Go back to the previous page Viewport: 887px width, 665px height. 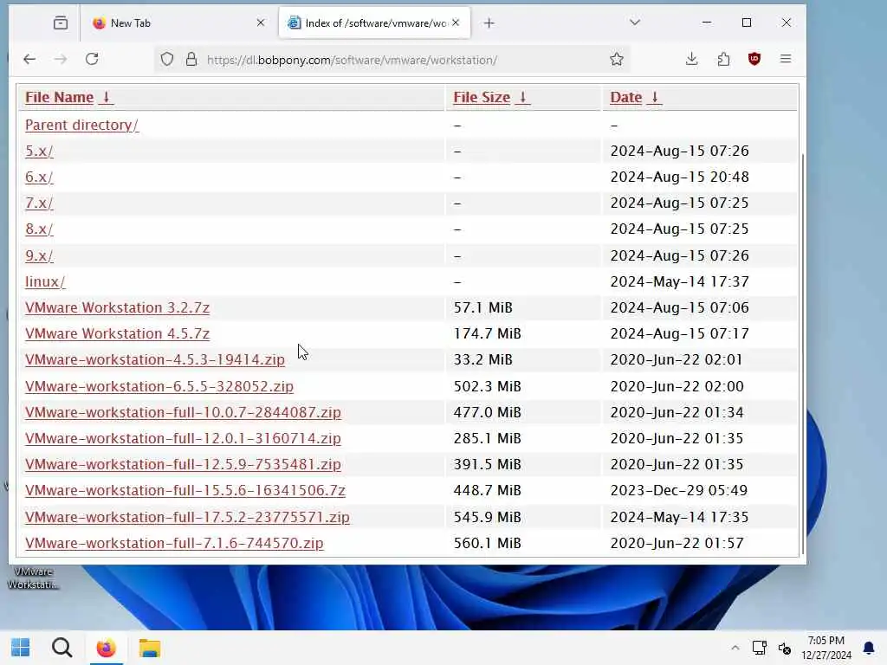(x=29, y=59)
